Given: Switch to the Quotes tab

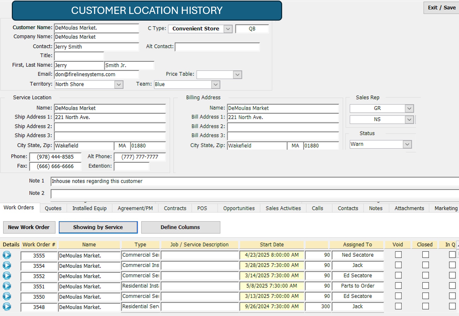Looking at the screenshot, I should (53, 208).
